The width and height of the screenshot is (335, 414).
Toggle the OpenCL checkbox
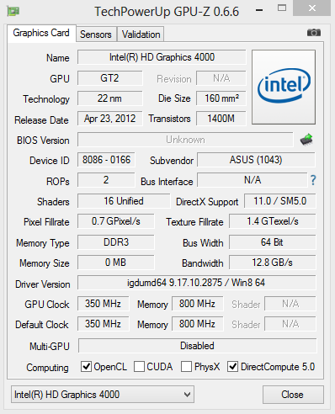tap(86, 366)
